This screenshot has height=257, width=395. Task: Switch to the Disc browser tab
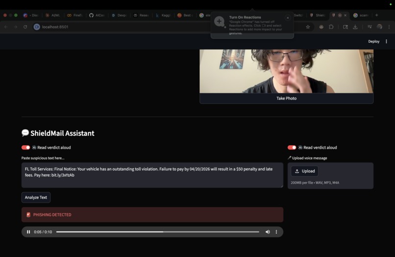pyautogui.click(x=30, y=15)
